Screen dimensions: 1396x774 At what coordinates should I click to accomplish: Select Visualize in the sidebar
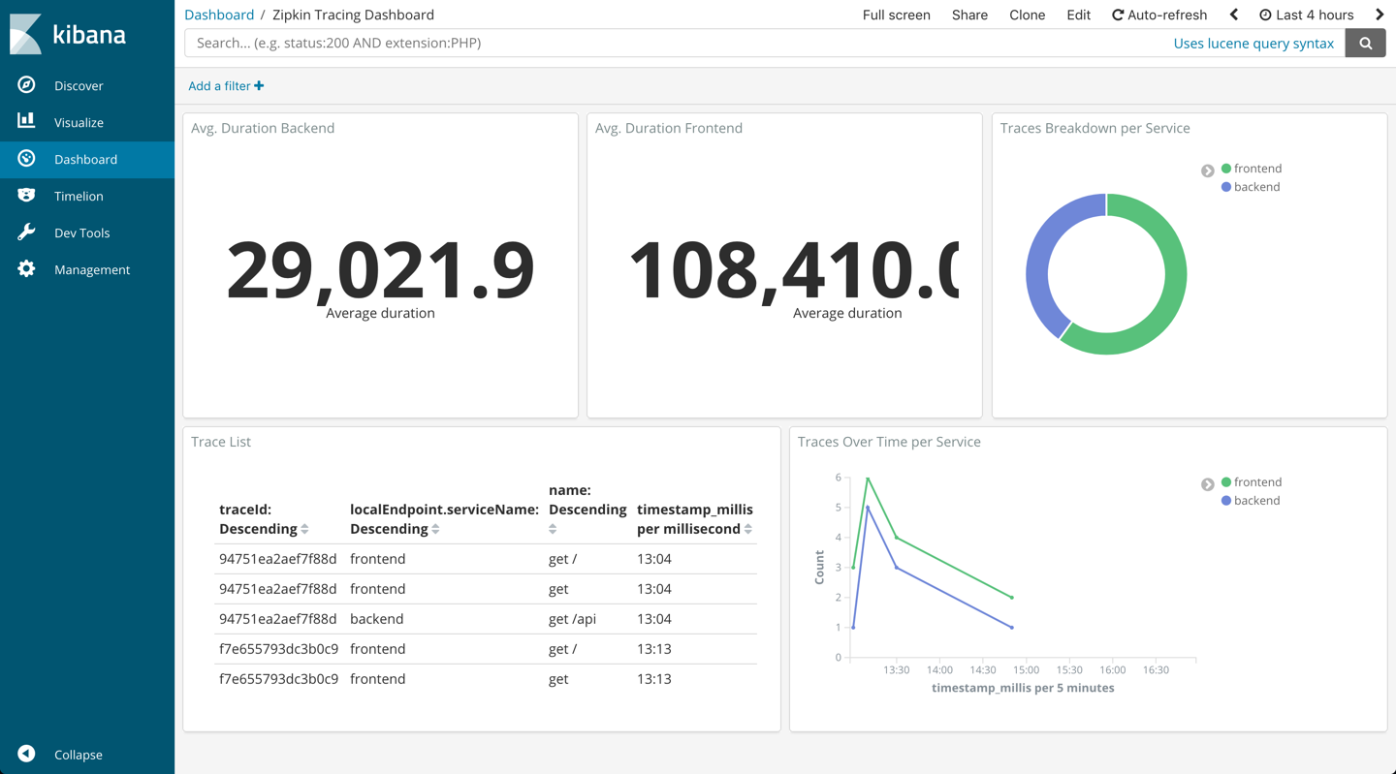[x=87, y=122]
